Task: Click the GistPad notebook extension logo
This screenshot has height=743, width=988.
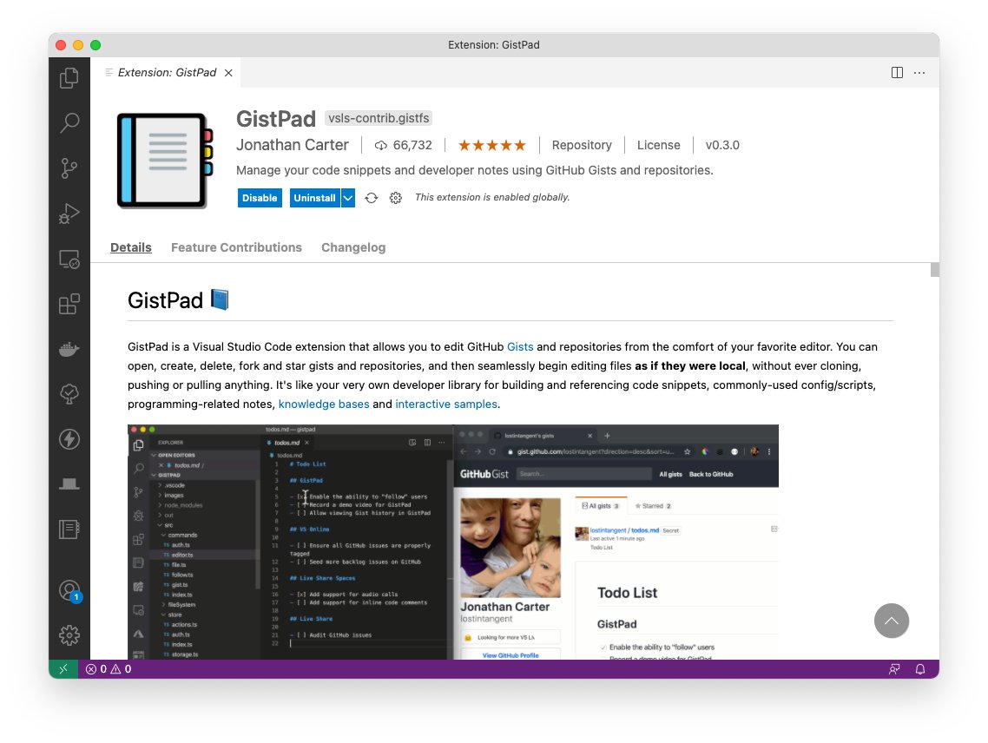Action: click(165, 161)
